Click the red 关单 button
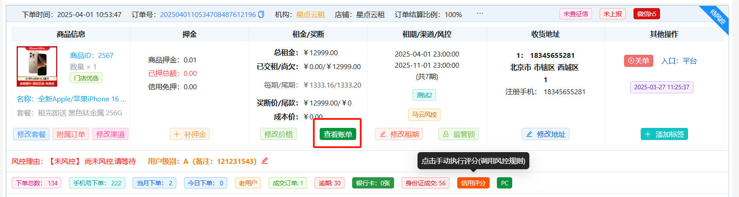 [638, 61]
